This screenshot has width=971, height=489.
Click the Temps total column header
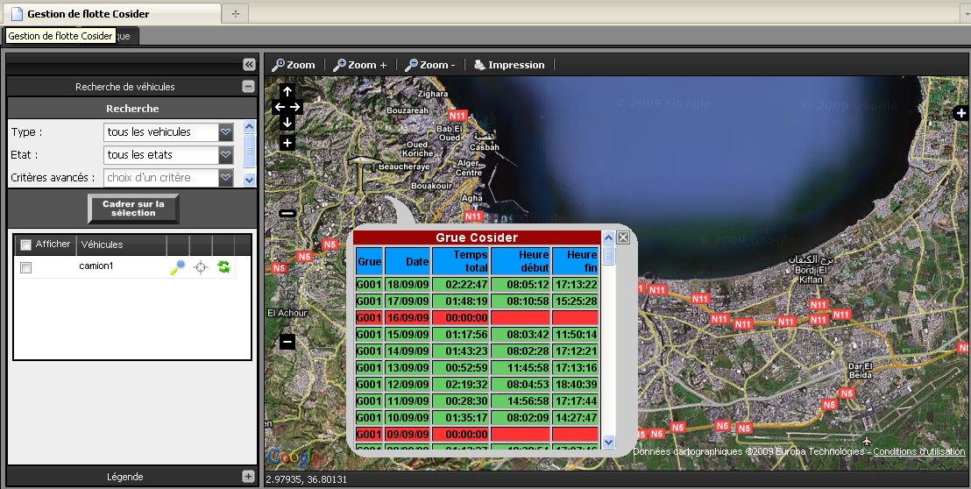coord(461,262)
